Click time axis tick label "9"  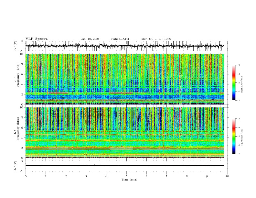(207, 176)
